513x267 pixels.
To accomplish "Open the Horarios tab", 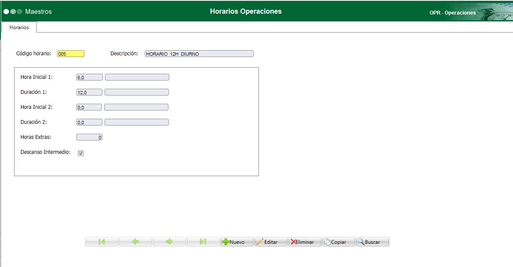I will tap(19, 27).
